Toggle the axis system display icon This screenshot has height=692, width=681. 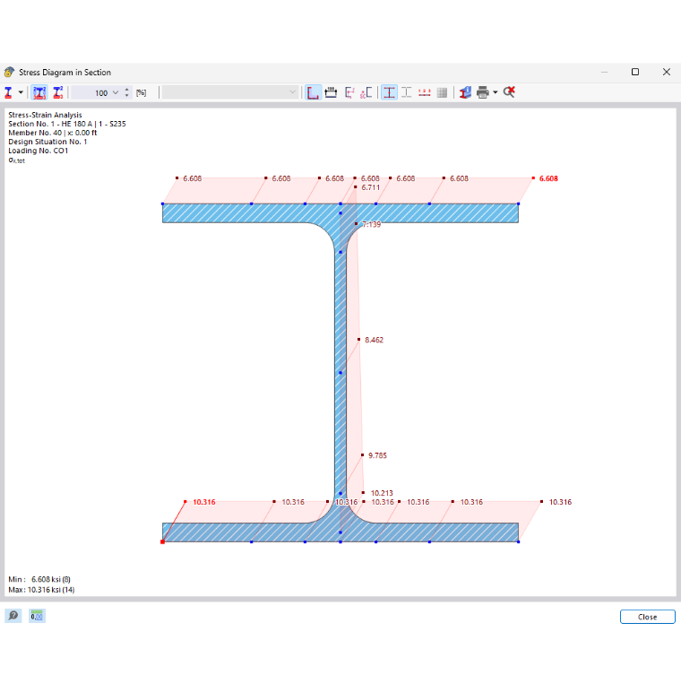pyautogui.click(x=313, y=92)
